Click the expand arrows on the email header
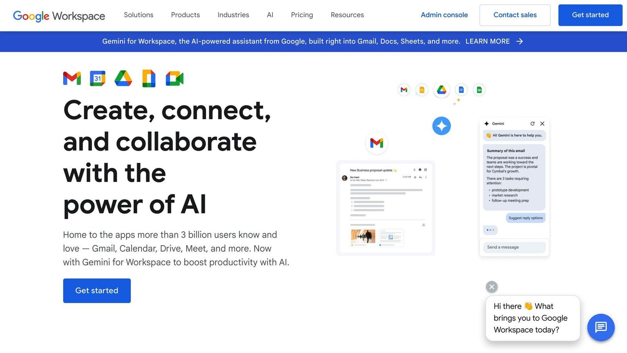Viewport: 627px width, 353px height. (415, 170)
